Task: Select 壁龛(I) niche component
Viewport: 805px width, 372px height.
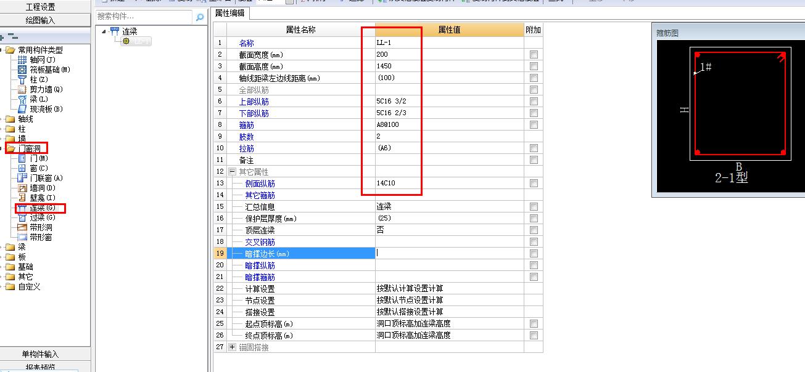Action: tap(37, 198)
